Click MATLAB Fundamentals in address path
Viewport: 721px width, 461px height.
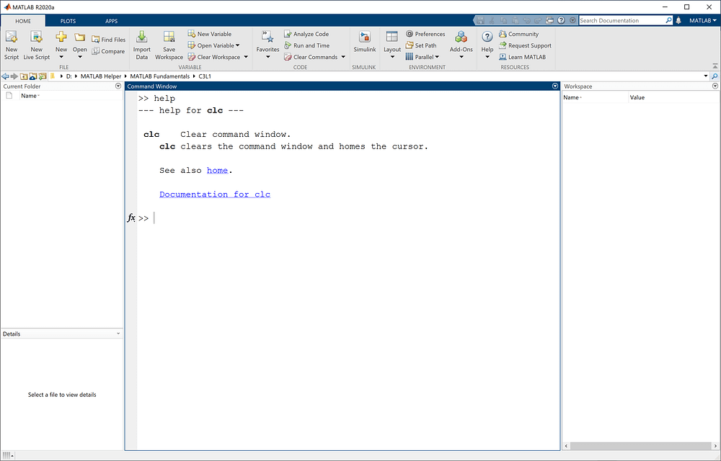click(159, 76)
